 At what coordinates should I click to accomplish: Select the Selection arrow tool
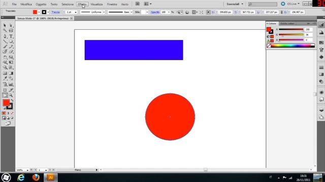5,26
